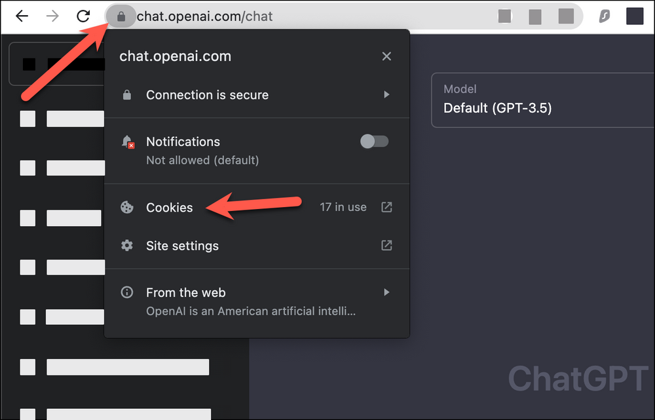Viewport: 655px width, 420px height.
Task: Click the gear icon beside Site settings
Action: (126, 246)
